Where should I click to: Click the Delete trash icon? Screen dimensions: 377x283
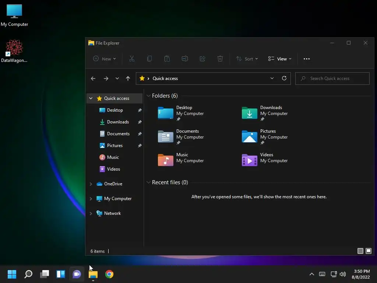pyautogui.click(x=220, y=59)
